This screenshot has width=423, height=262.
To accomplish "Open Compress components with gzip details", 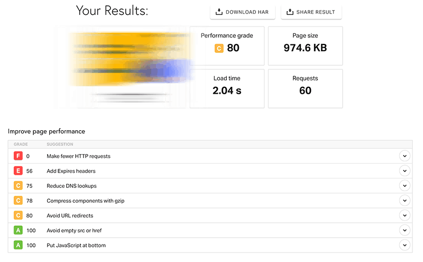I will 404,201.
